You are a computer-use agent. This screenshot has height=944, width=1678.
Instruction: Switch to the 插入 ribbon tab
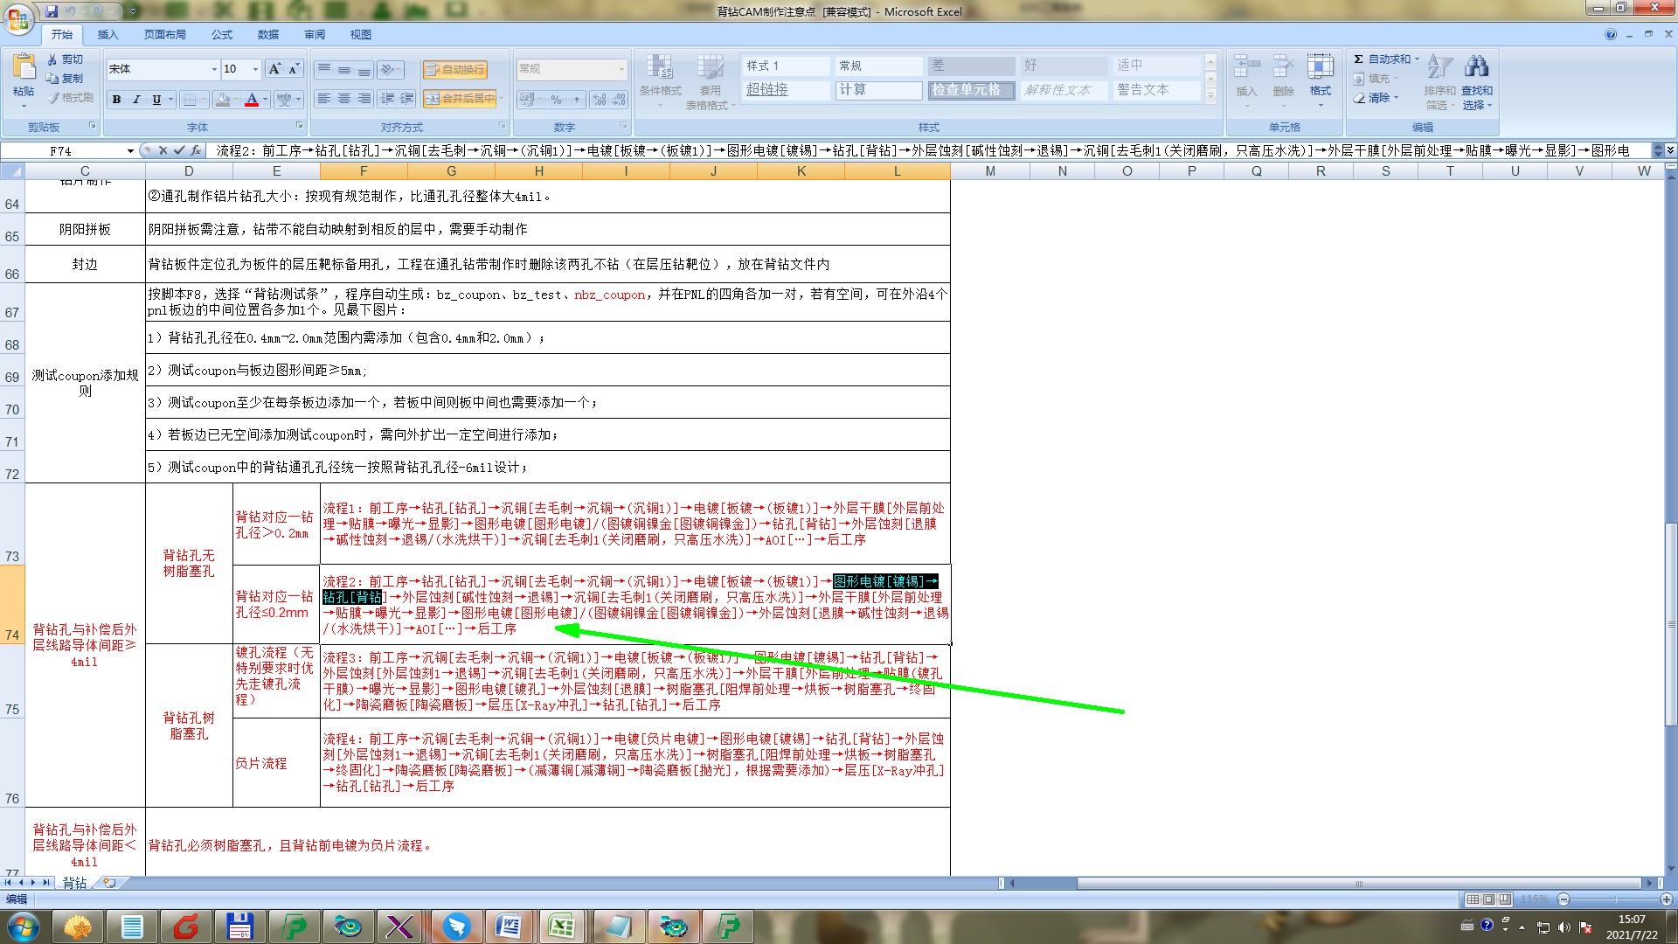point(107,35)
